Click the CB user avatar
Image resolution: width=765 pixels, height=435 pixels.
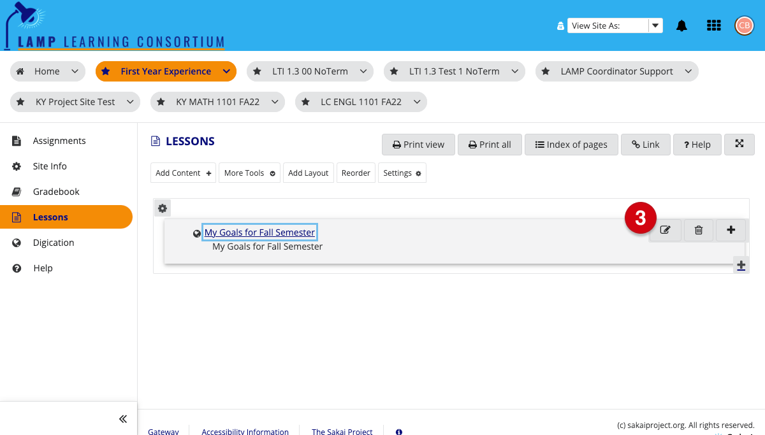[744, 25]
